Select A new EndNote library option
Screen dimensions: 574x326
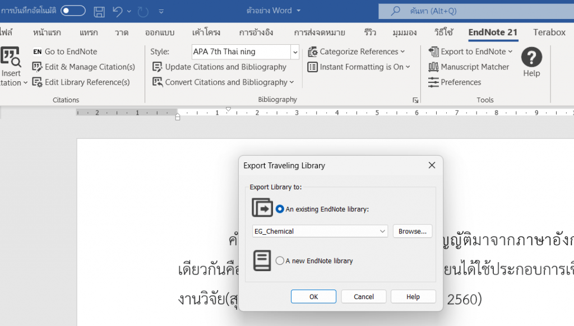(280, 260)
